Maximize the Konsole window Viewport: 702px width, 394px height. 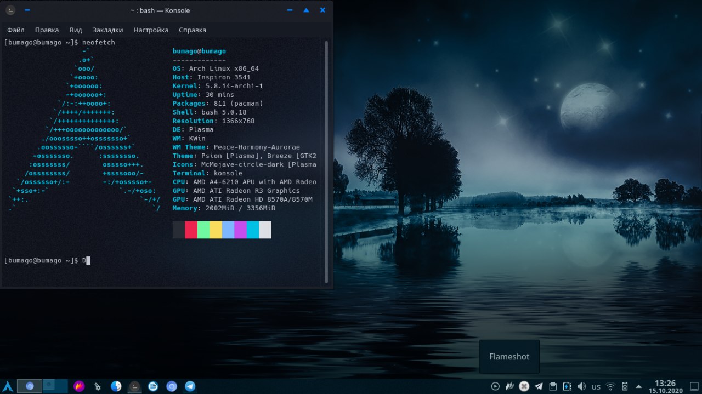pos(306,10)
